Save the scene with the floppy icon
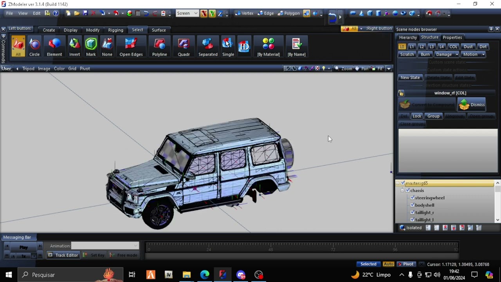Viewport: 501px width, 282px height. point(85,13)
